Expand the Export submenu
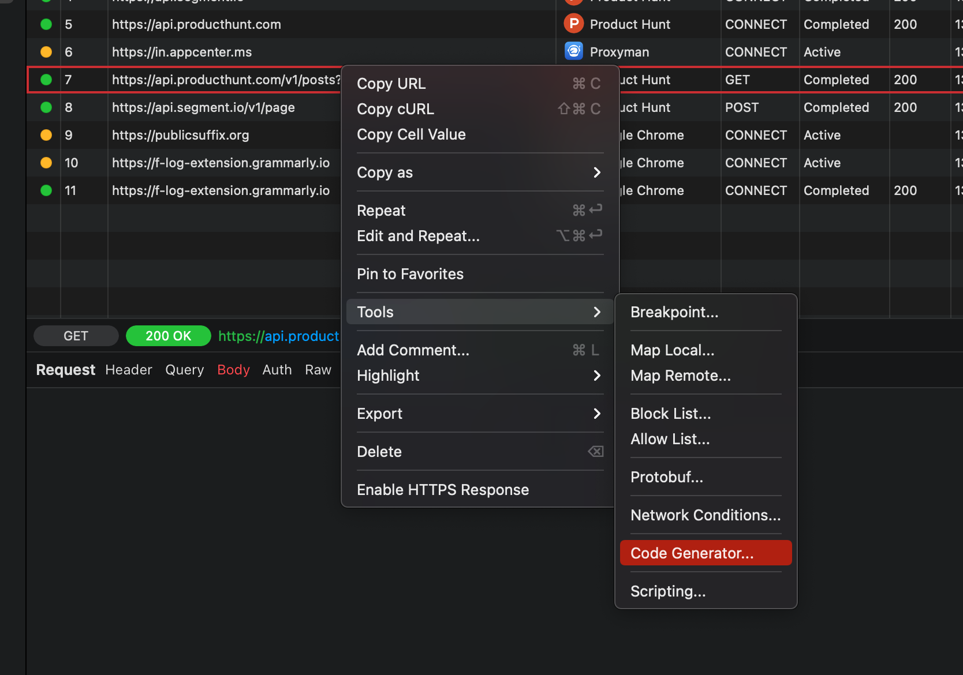 pyautogui.click(x=379, y=414)
